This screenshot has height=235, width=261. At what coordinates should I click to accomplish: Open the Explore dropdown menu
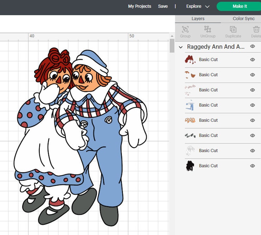198,6
